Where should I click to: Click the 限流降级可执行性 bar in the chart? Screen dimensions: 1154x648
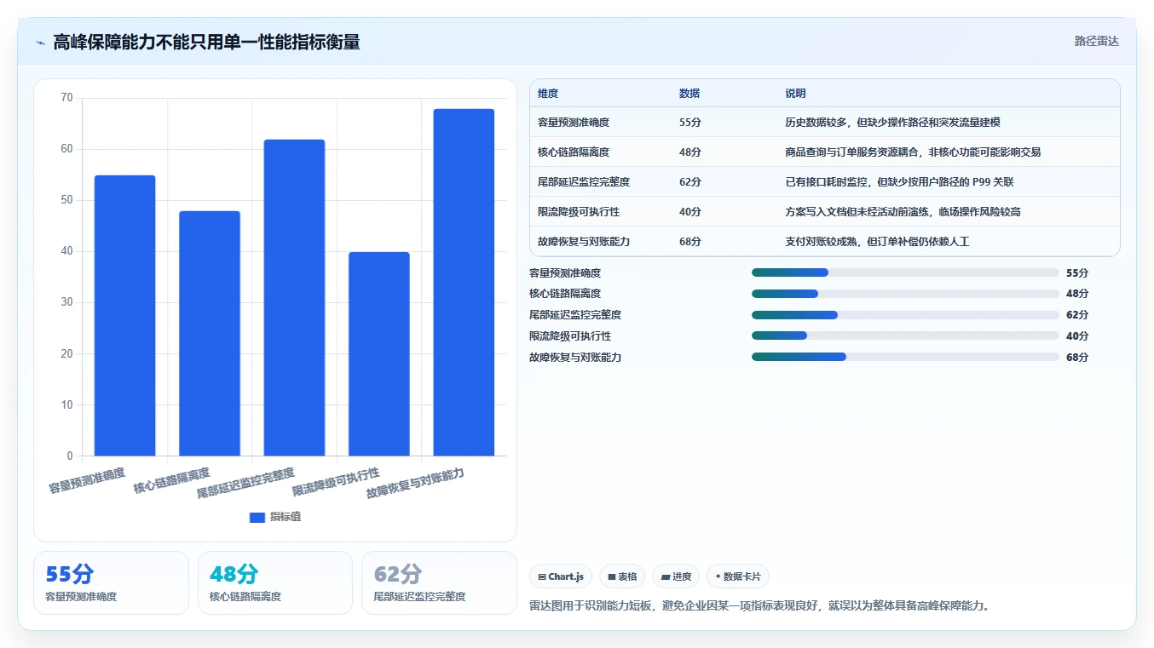379,354
